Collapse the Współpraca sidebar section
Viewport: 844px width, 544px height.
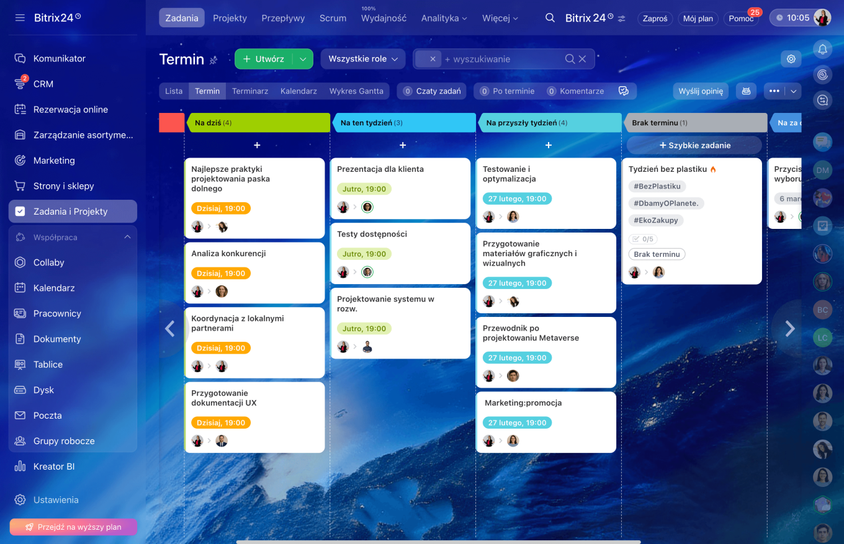127,237
